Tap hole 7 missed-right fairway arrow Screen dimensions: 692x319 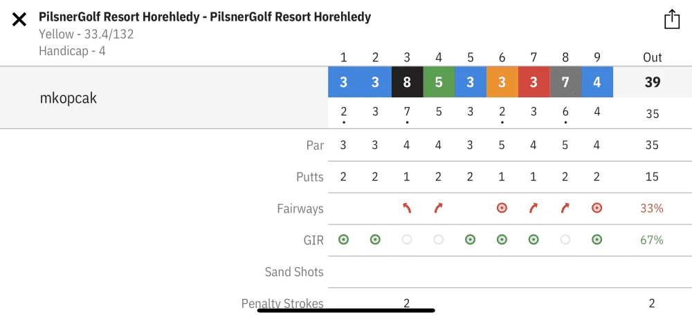534,208
